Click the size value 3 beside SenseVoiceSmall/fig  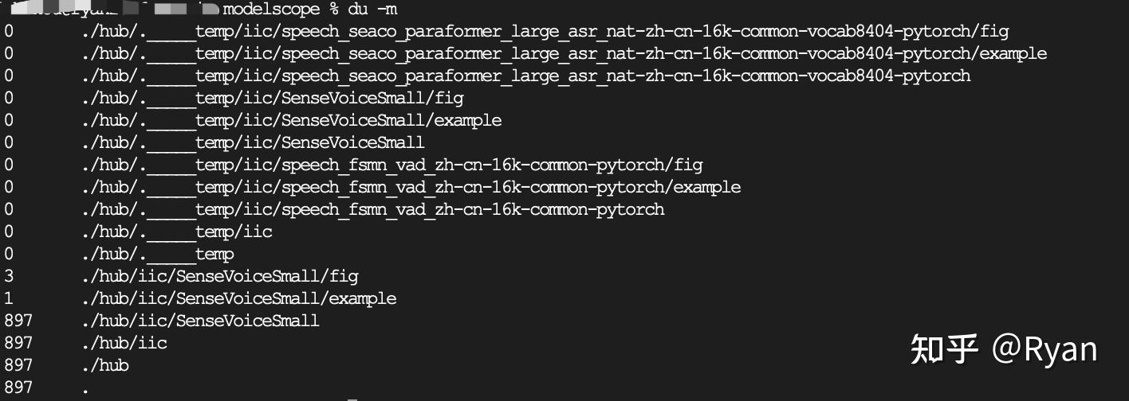coord(9,277)
